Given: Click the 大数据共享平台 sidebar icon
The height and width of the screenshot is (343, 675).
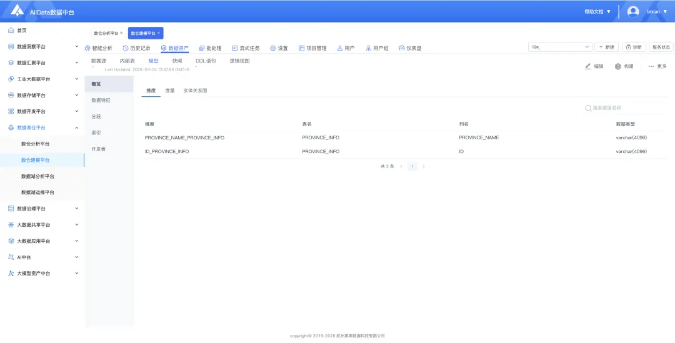Looking at the screenshot, I should tap(11, 225).
